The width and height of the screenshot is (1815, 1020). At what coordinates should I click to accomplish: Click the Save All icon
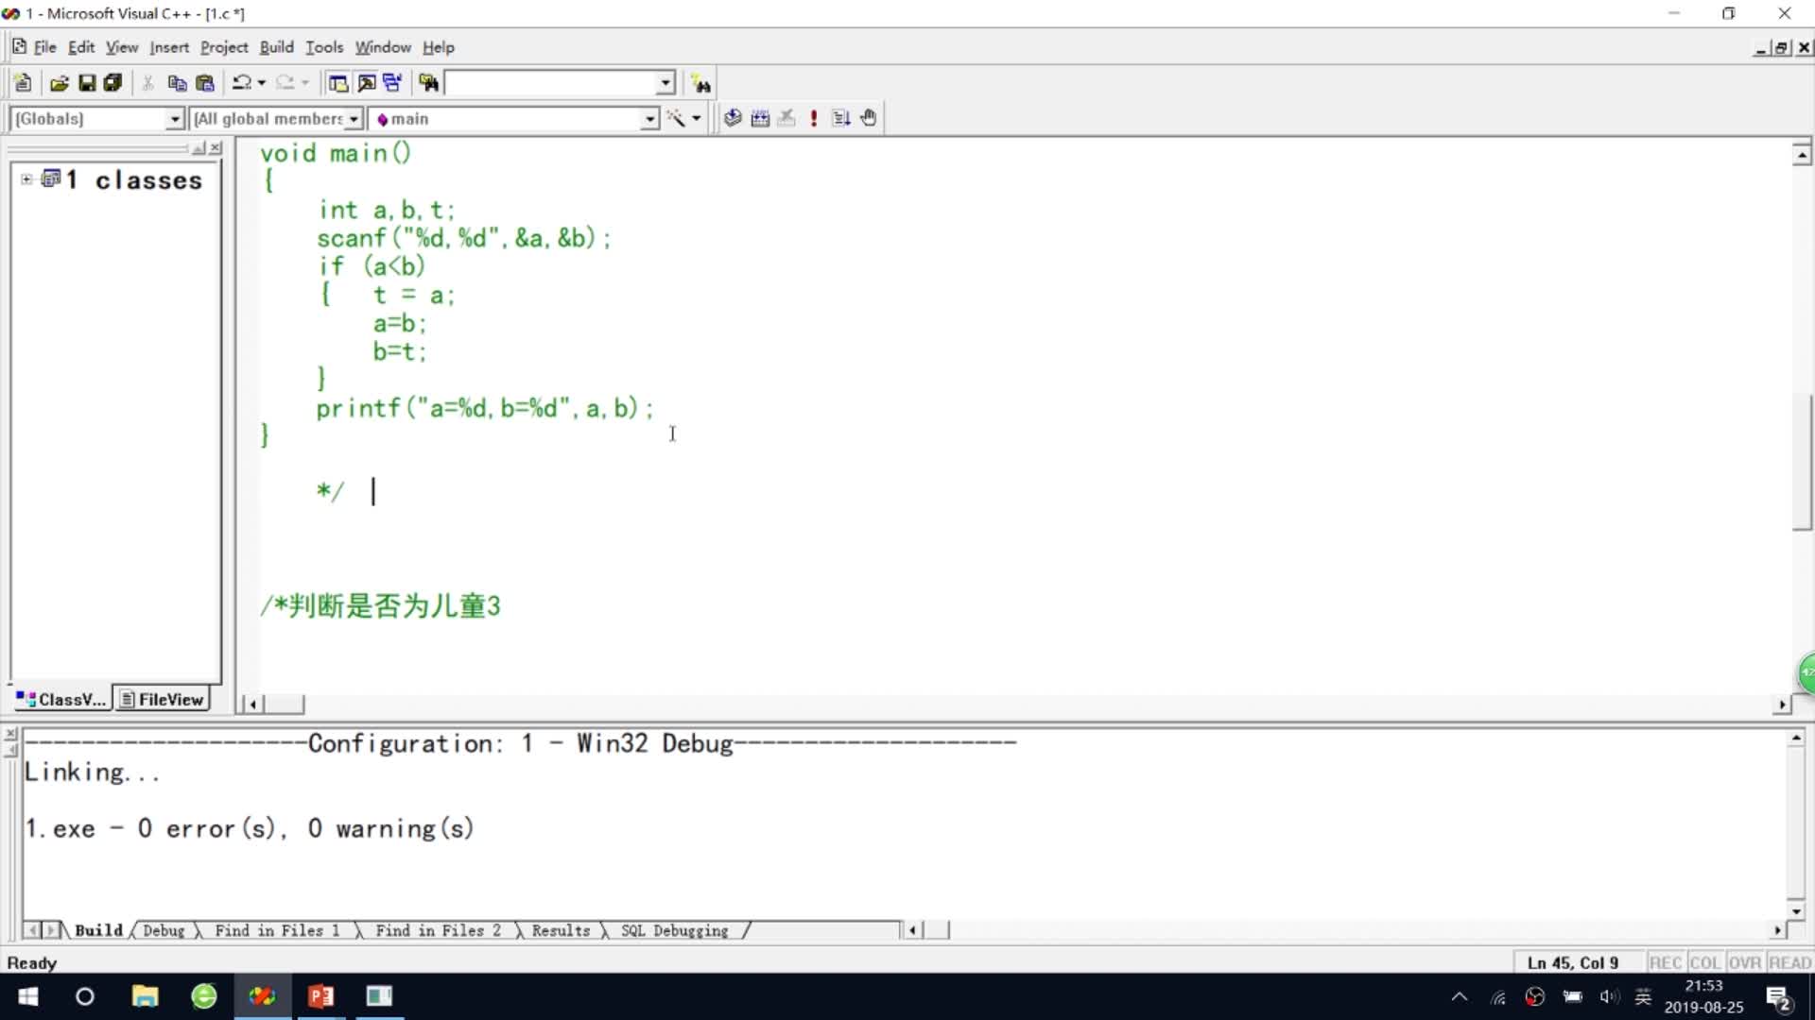click(112, 83)
